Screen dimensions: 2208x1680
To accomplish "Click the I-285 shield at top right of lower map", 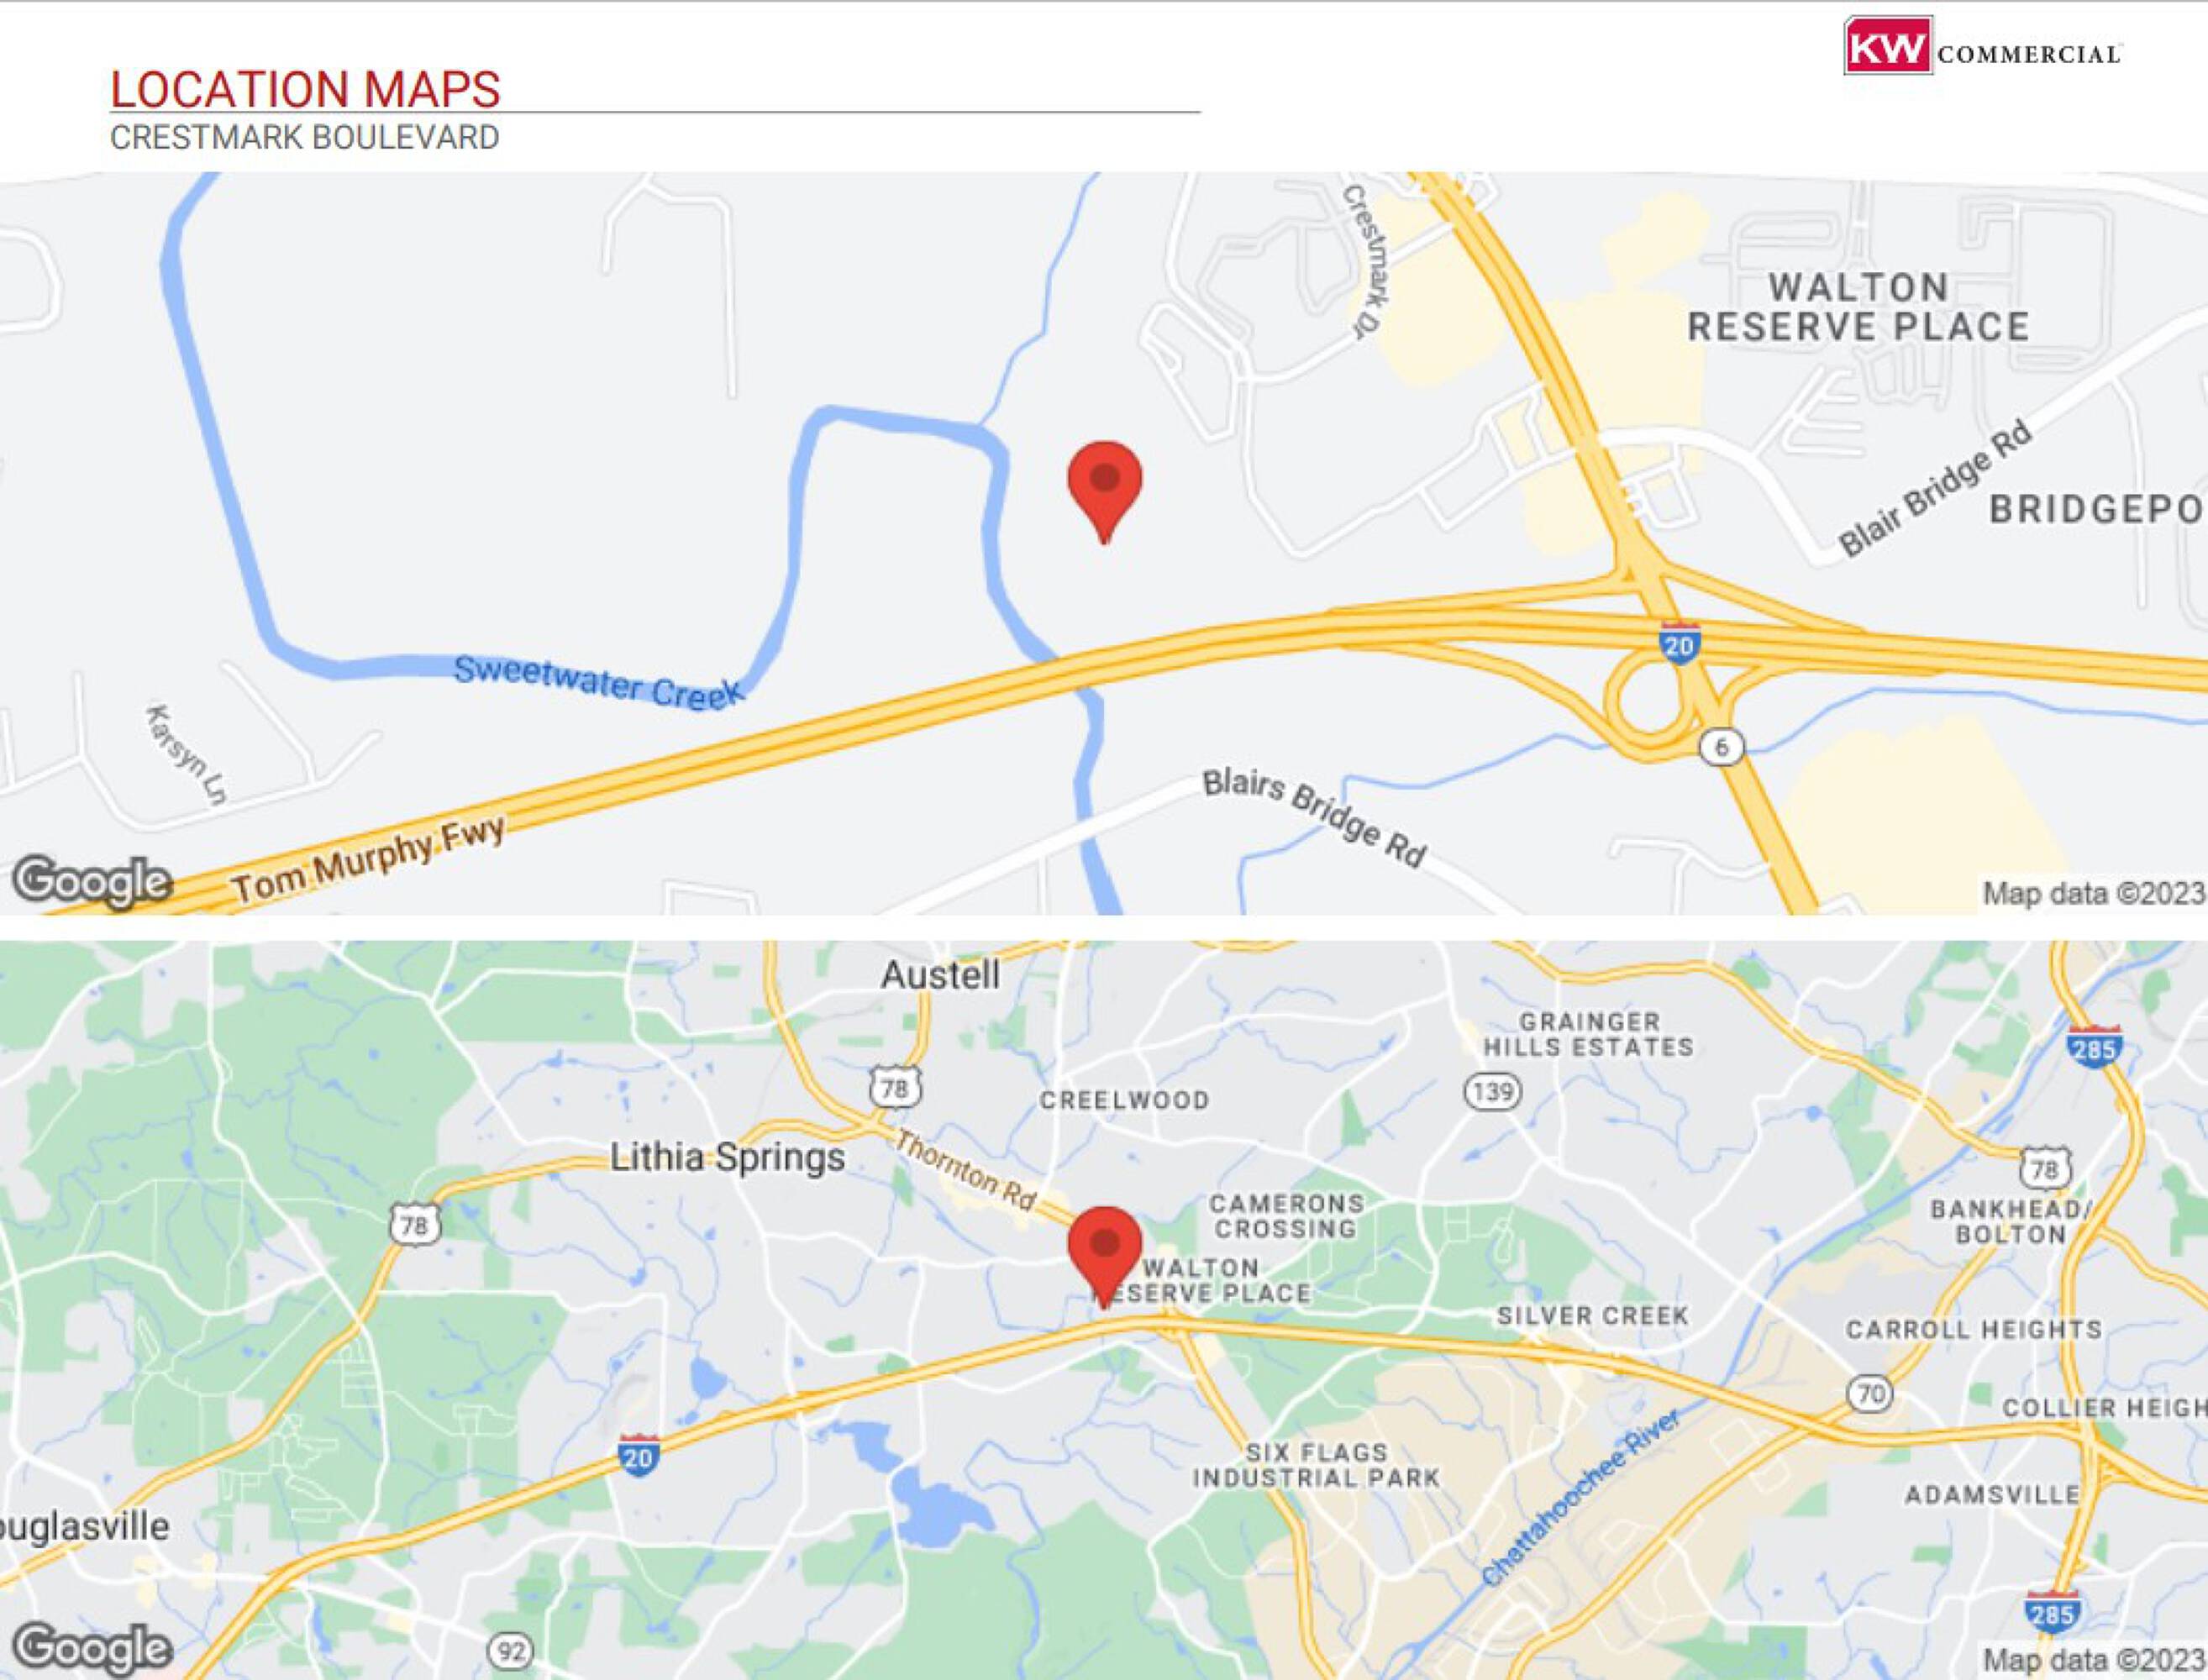I will click(x=2093, y=1048).
